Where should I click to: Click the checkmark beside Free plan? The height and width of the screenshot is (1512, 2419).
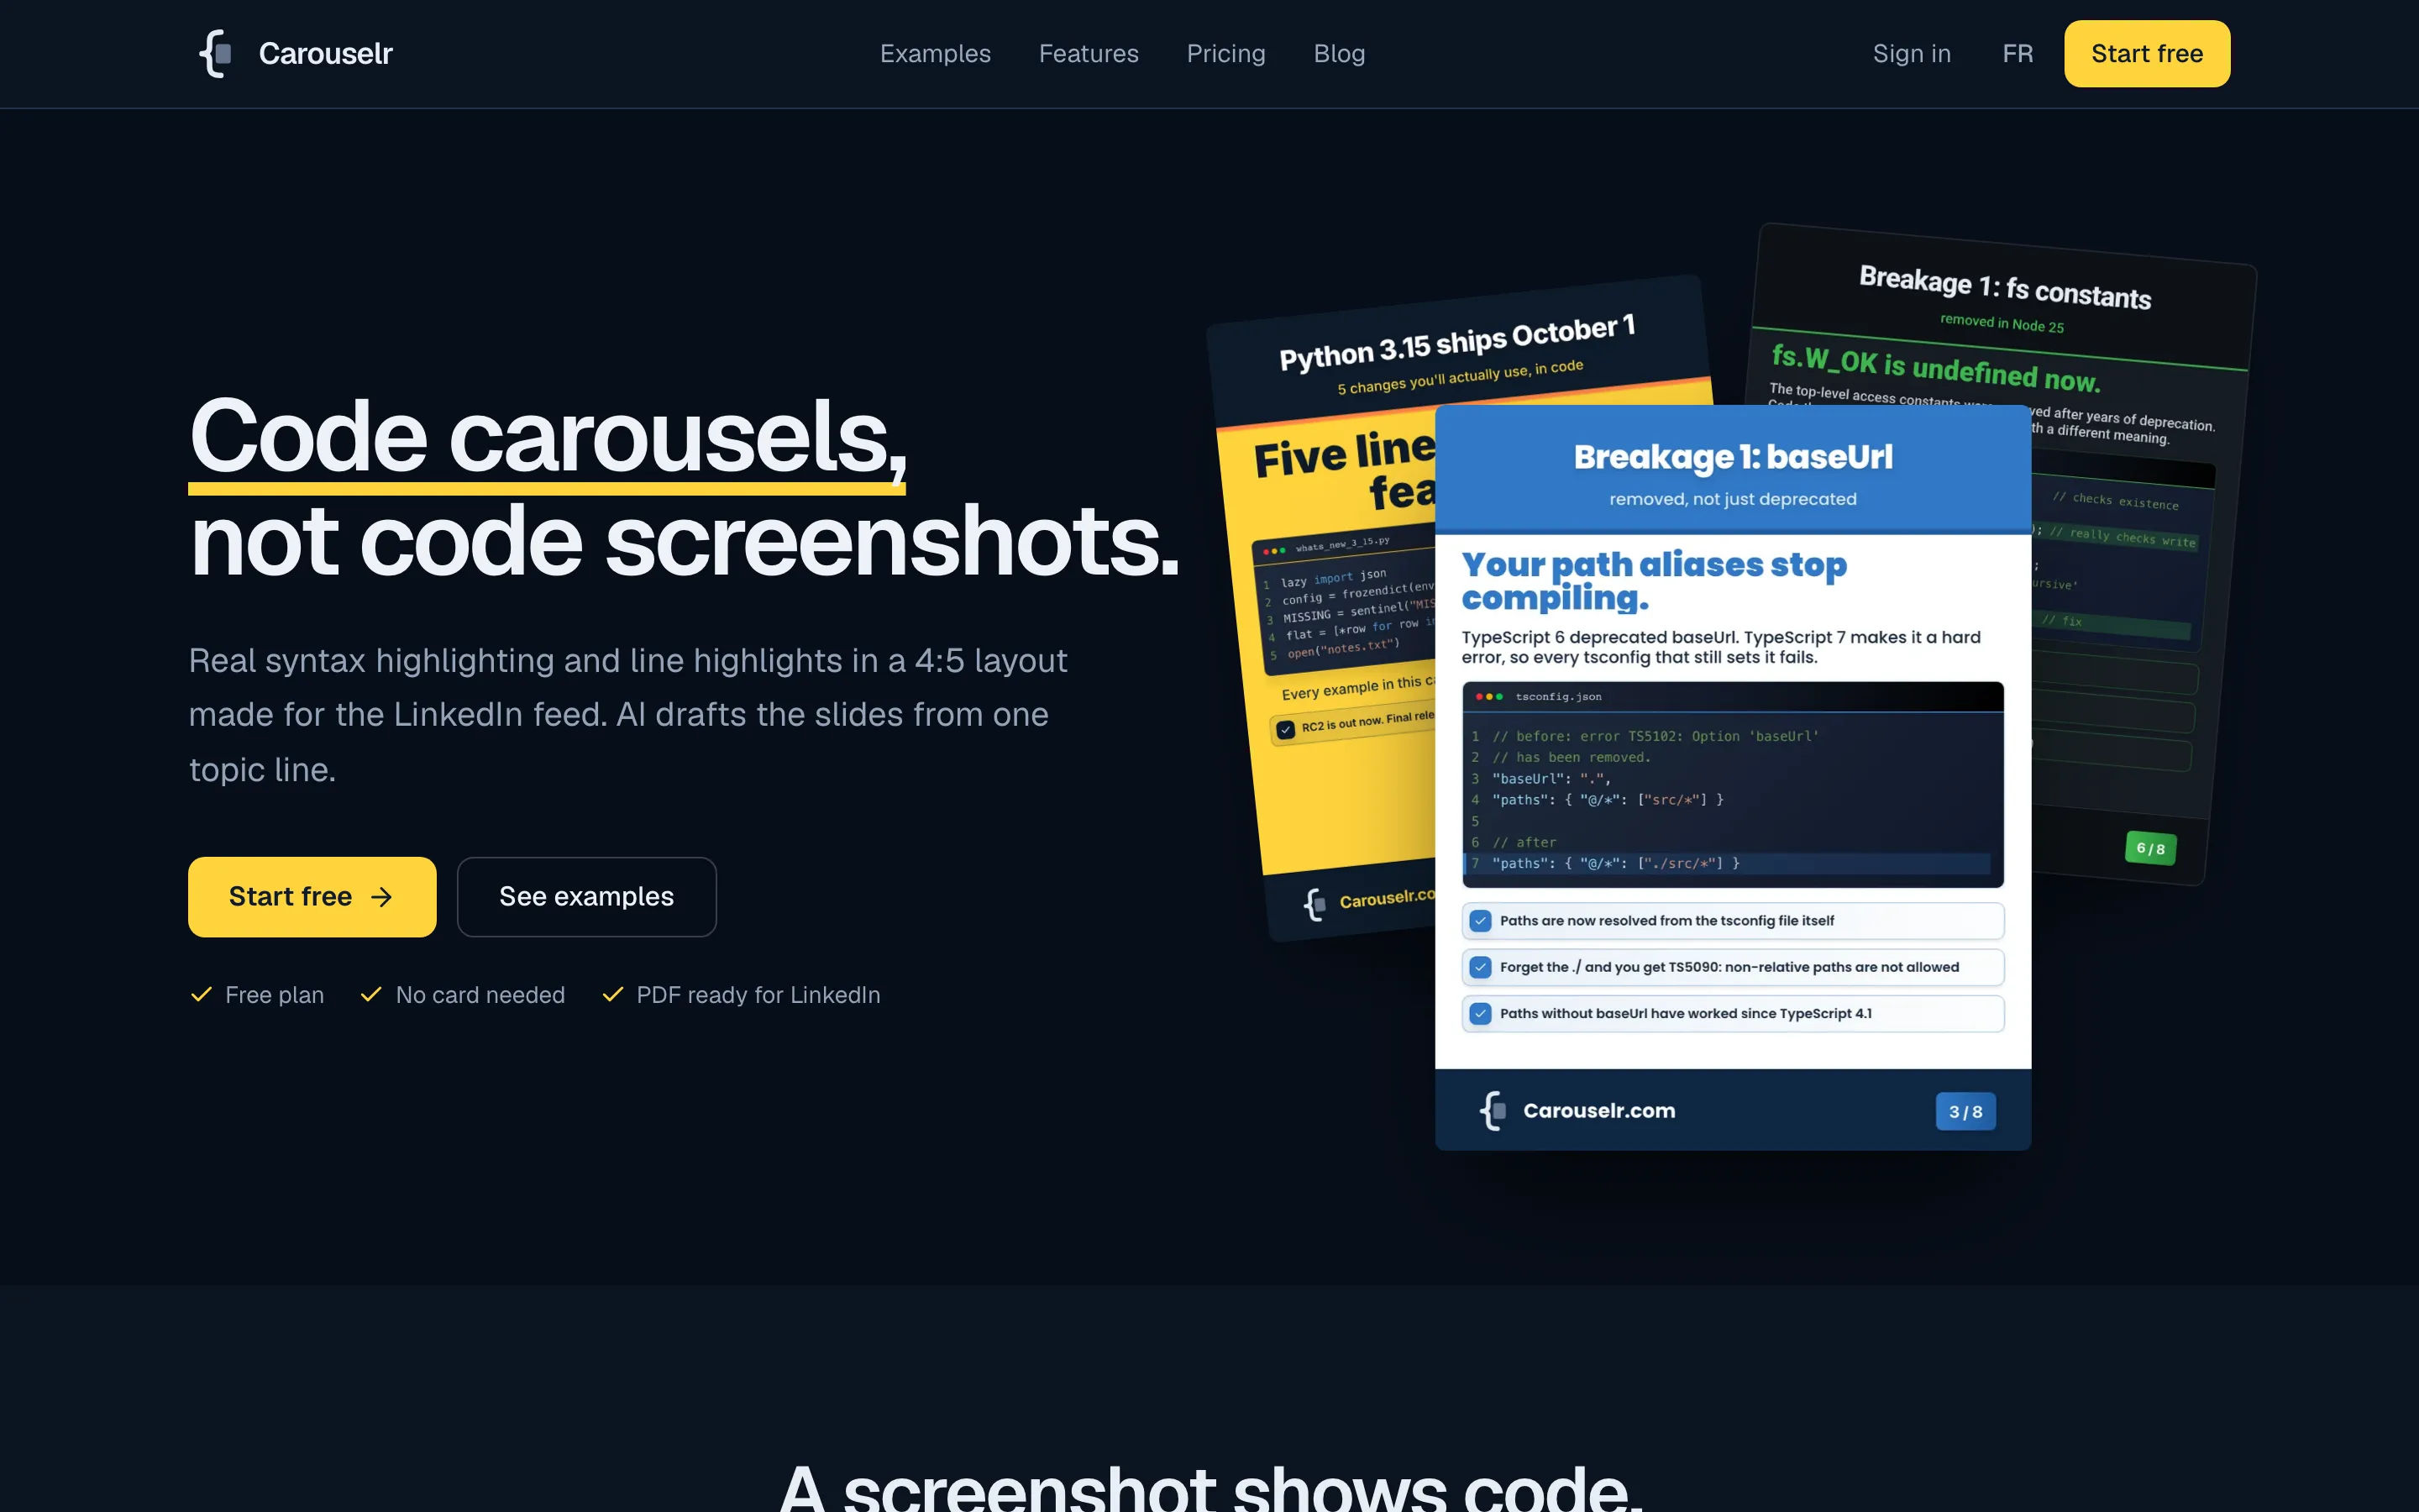coord(201,994)
